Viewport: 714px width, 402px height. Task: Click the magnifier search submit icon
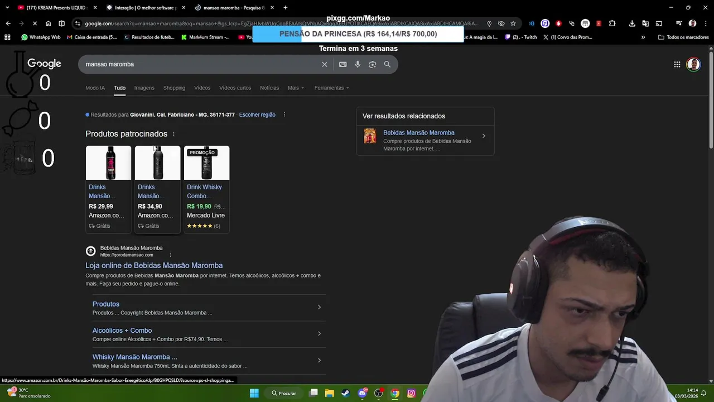(x=387, y=64)
